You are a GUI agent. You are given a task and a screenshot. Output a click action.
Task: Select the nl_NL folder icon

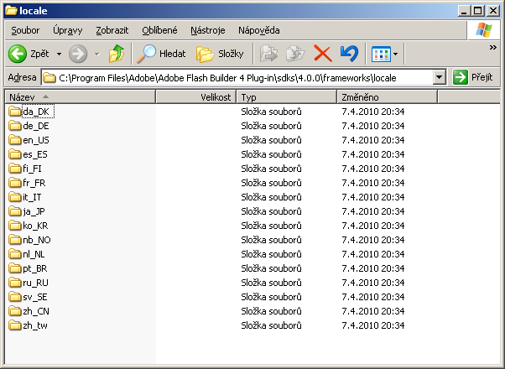[x=15, y=254]
